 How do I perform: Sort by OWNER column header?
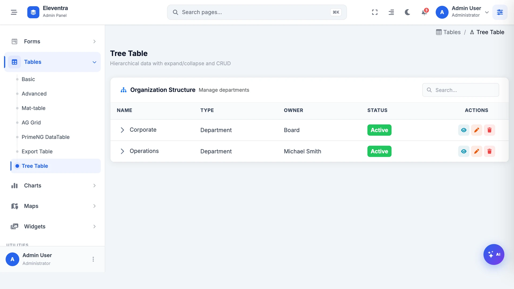(293, 110)
